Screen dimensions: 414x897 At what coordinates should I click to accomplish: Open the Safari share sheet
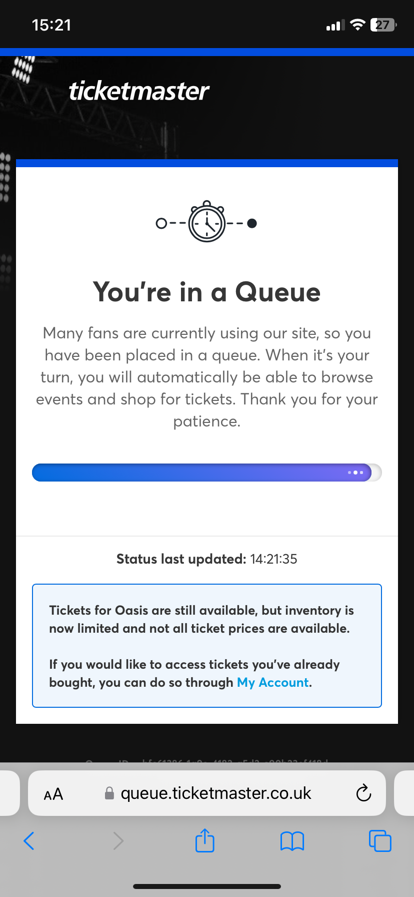tap(205, 840)
